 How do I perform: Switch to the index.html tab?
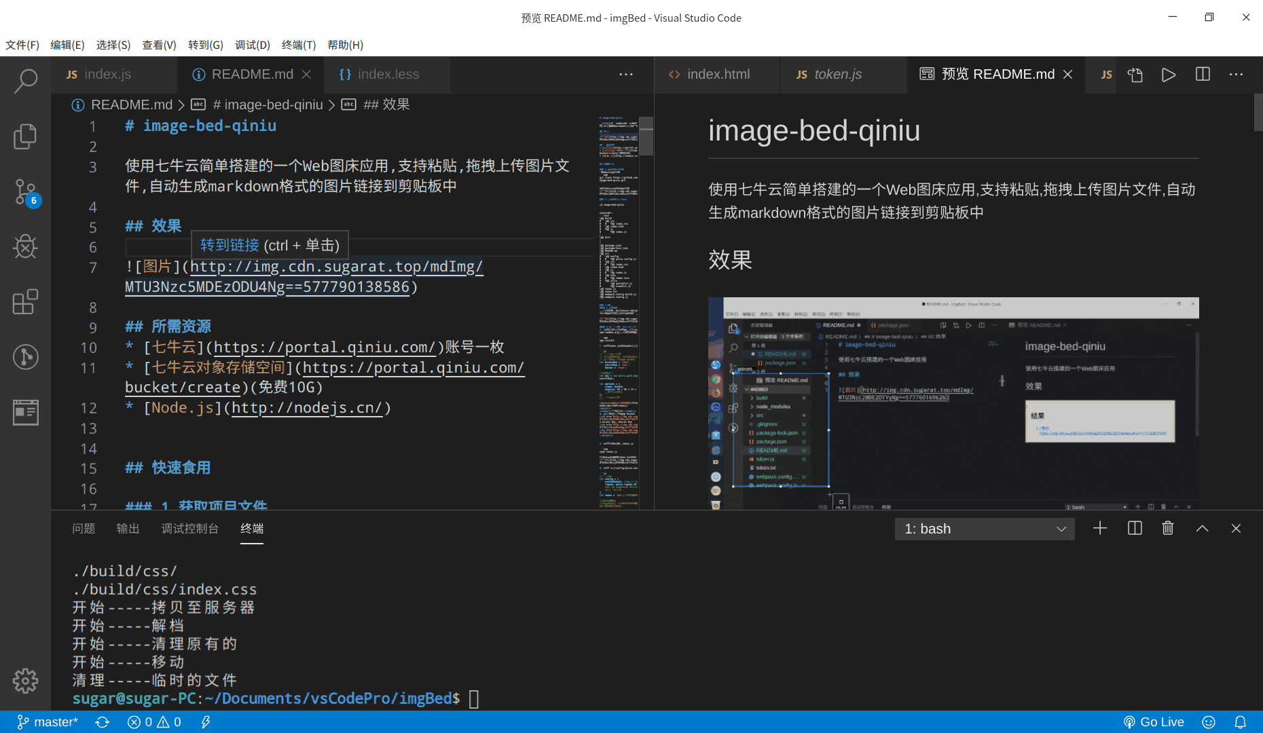717,75
